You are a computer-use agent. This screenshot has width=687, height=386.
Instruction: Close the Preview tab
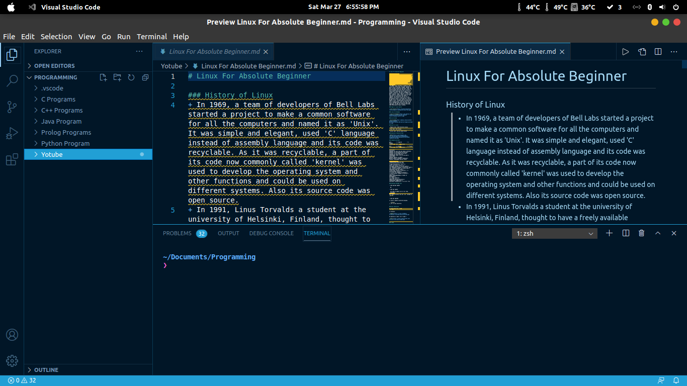[562, 51]
